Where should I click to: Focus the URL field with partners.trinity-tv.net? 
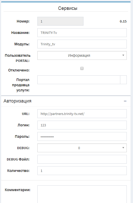tap(82, 114)
